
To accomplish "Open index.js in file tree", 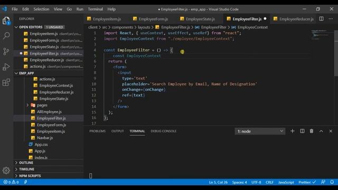I will 41,157.
